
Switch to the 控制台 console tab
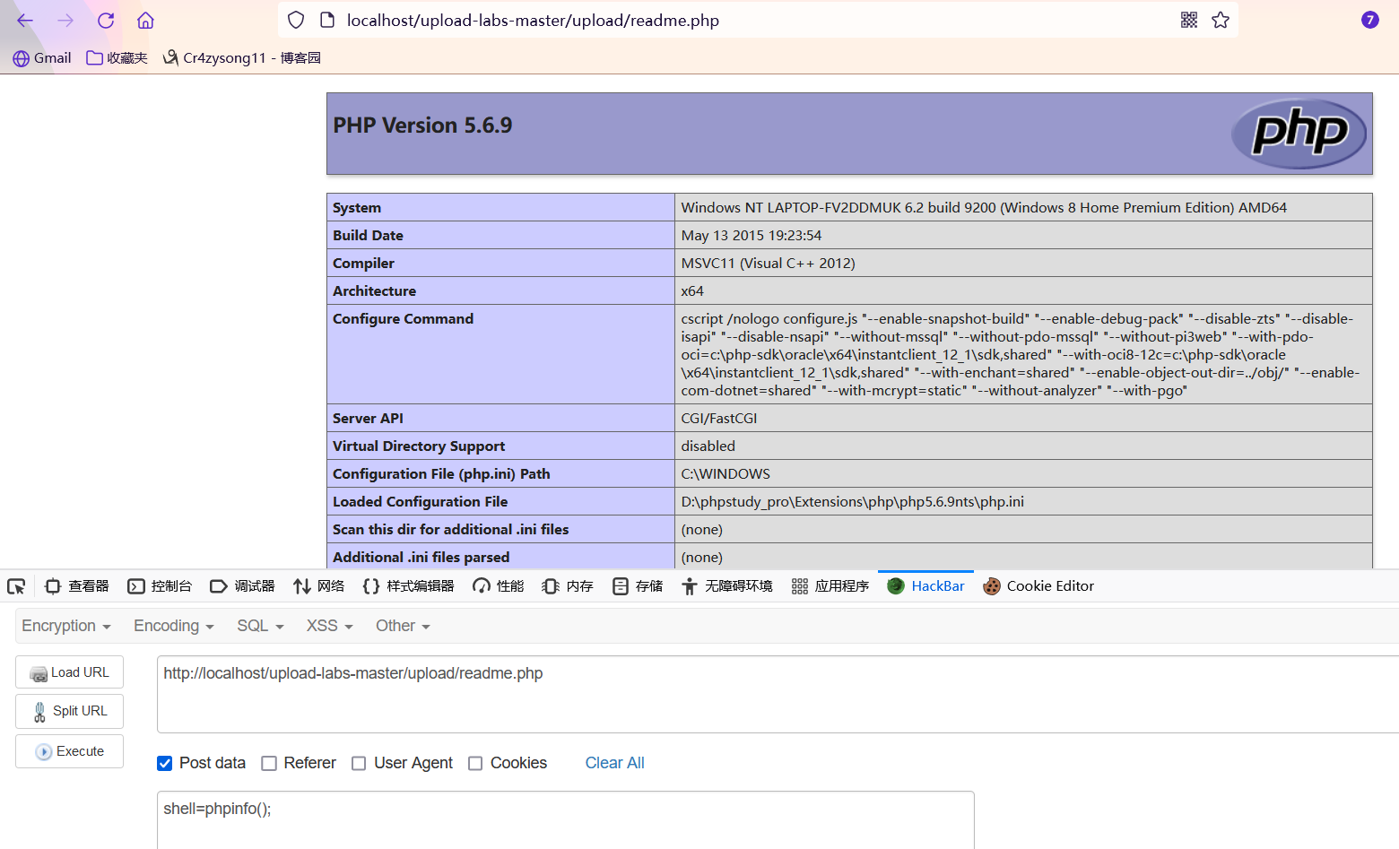coord(160,586)
